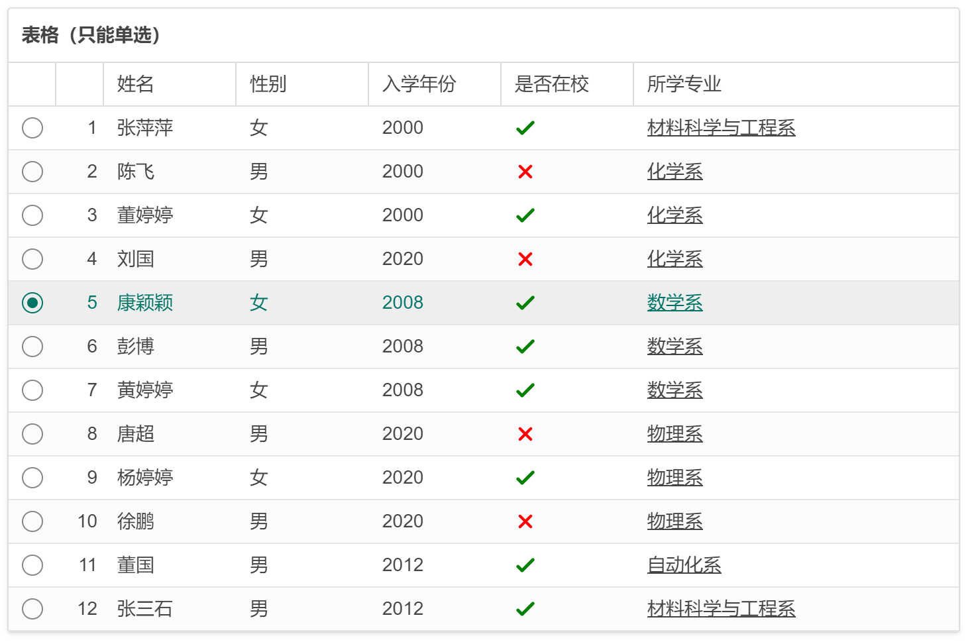Click row number 12
972x644 pixels.
(87, 609)
